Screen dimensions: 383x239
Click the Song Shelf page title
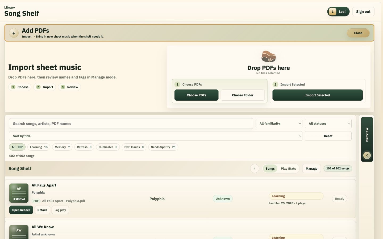[x=22, y=13]
